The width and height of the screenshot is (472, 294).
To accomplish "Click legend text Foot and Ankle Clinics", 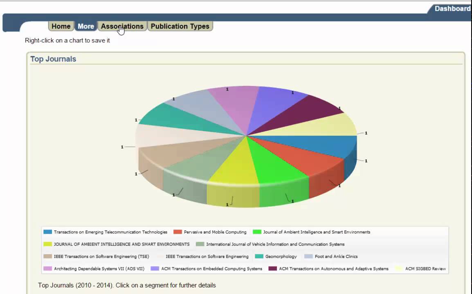I will (336, 256).
